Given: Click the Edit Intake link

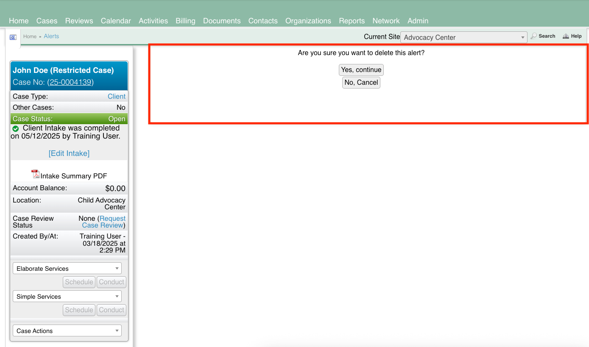Looking at the screenshot, I should click(x=69, y=153).
